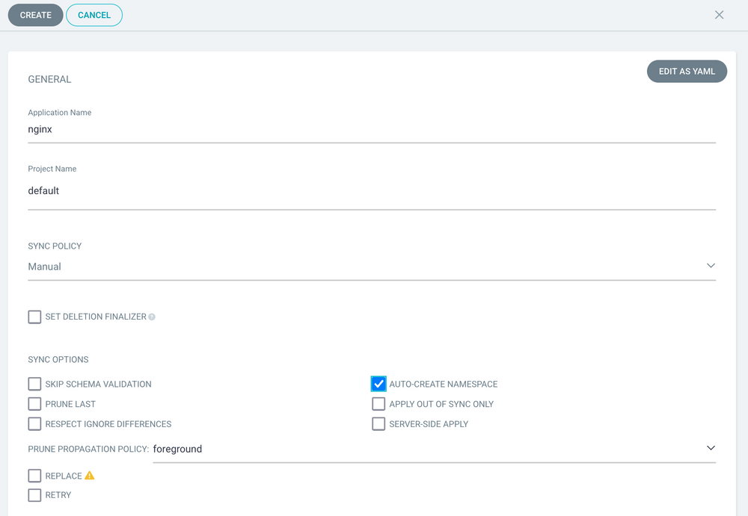Click the chevron on the Sync Policy row
This screenshot has height=516, width=748.
[711, 265]
